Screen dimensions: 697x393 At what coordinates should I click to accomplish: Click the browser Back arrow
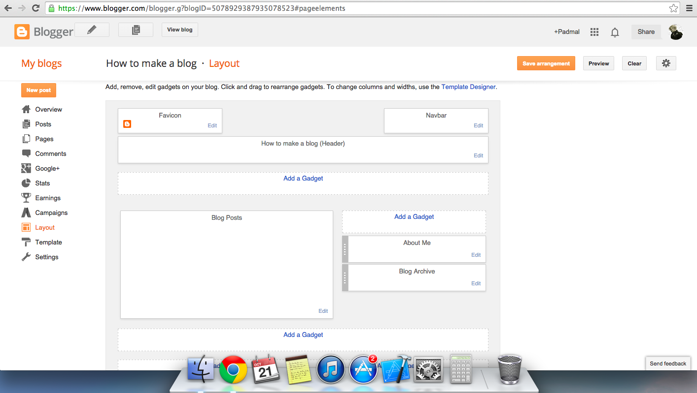pos(8,8)
